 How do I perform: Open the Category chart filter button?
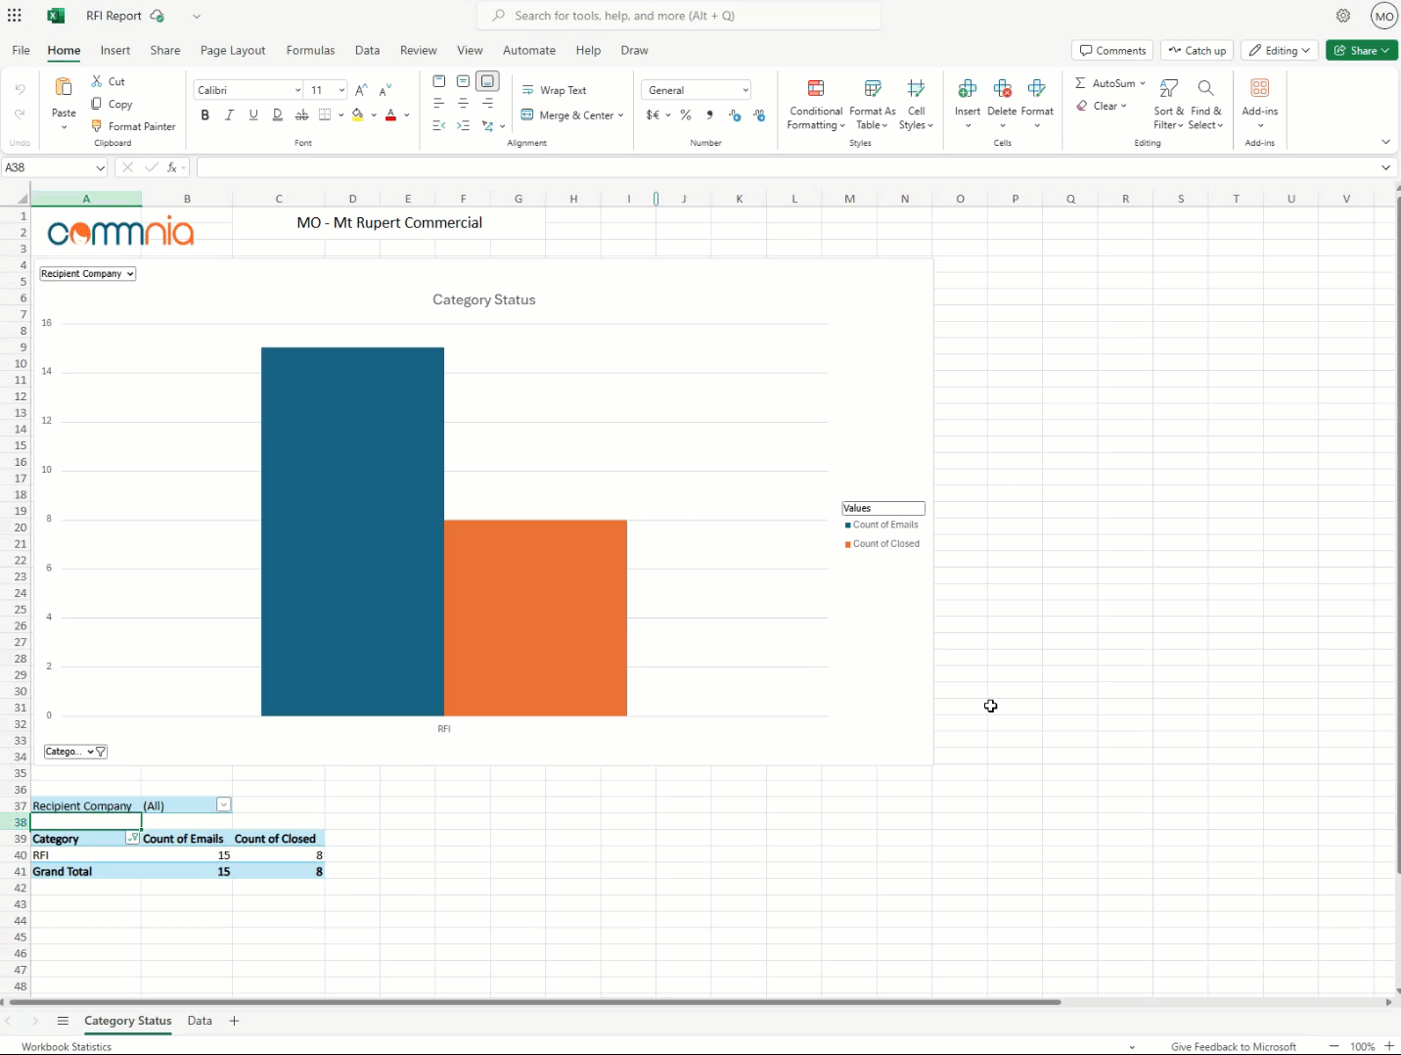coord(75,752)
